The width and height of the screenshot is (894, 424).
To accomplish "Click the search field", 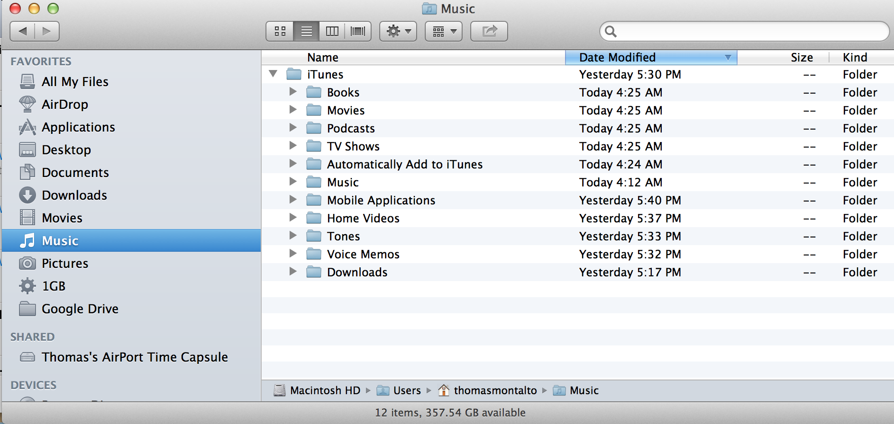I will [x=745, y=31].
